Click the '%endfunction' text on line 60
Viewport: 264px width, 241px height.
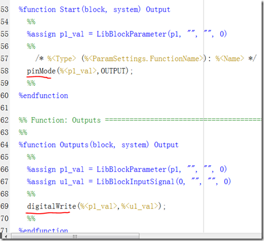(x=43, y=96)
